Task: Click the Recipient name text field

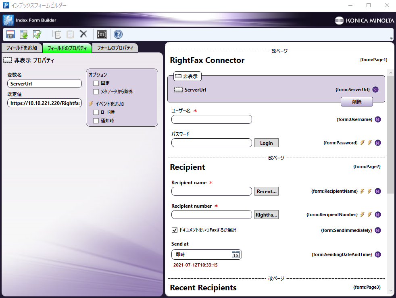Action: 212,191
